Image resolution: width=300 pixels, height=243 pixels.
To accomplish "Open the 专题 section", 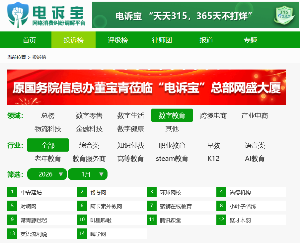I will pyautogui.click(x=250, y=40).
